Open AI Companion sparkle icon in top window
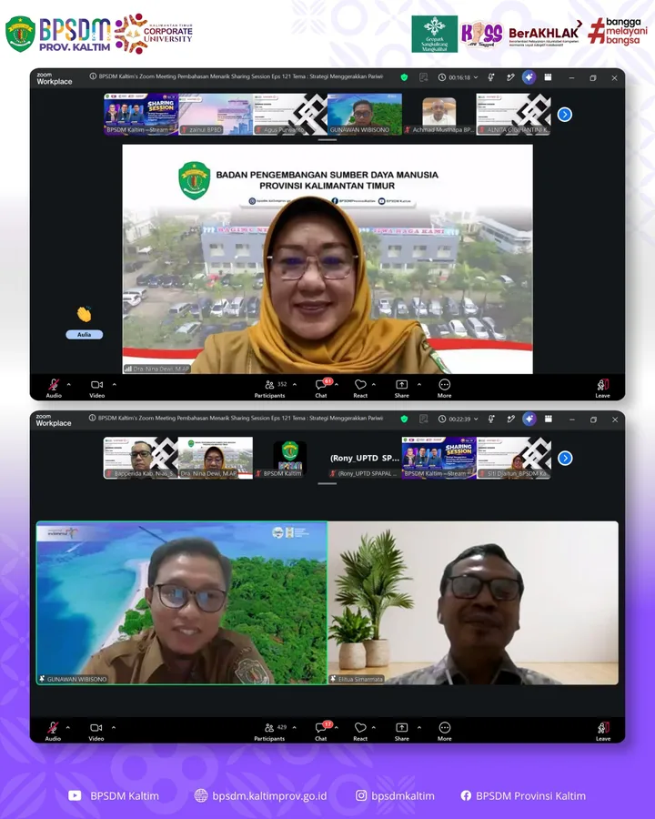655x819 pixels. tap(529, 77)
